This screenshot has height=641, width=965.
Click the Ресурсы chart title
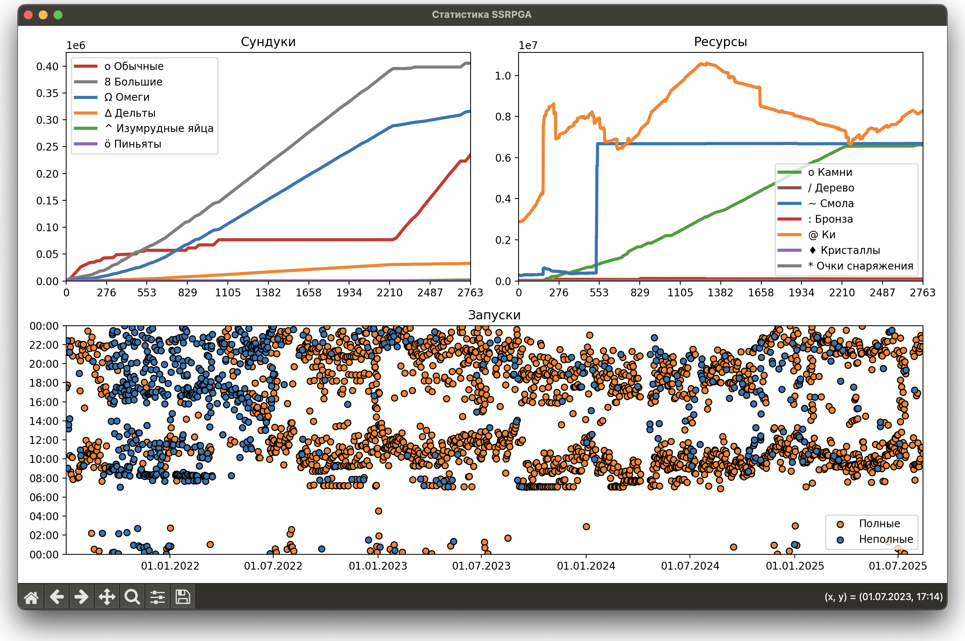click(720, 42)
